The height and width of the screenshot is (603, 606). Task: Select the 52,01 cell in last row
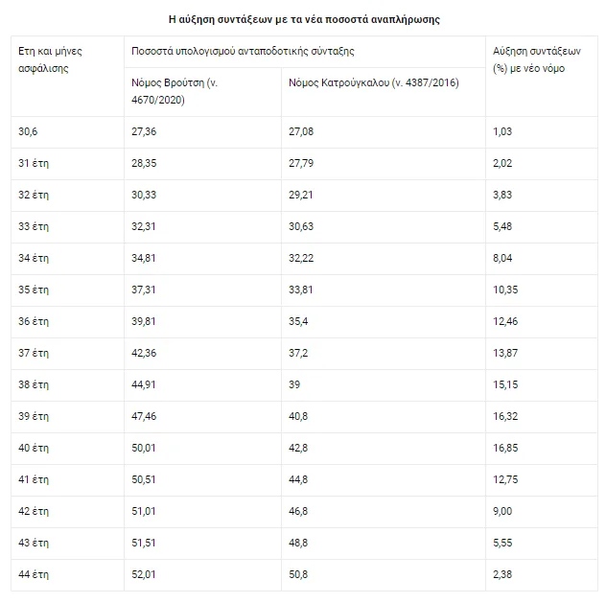(x=144, y=573)
